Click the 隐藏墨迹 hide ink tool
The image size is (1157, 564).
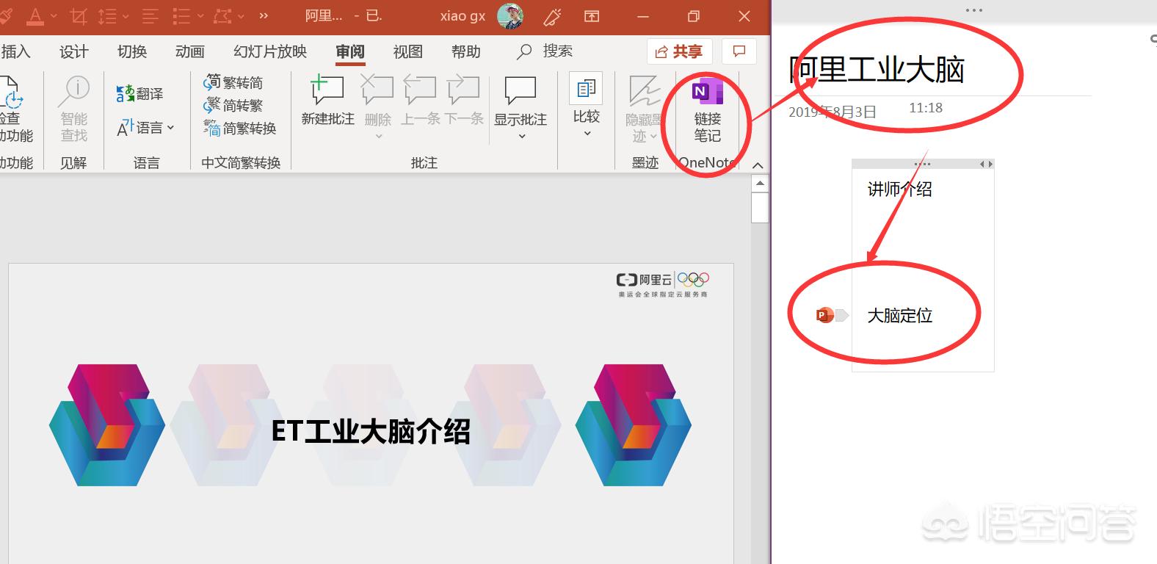pyautogui.click(x=644, y=109)
